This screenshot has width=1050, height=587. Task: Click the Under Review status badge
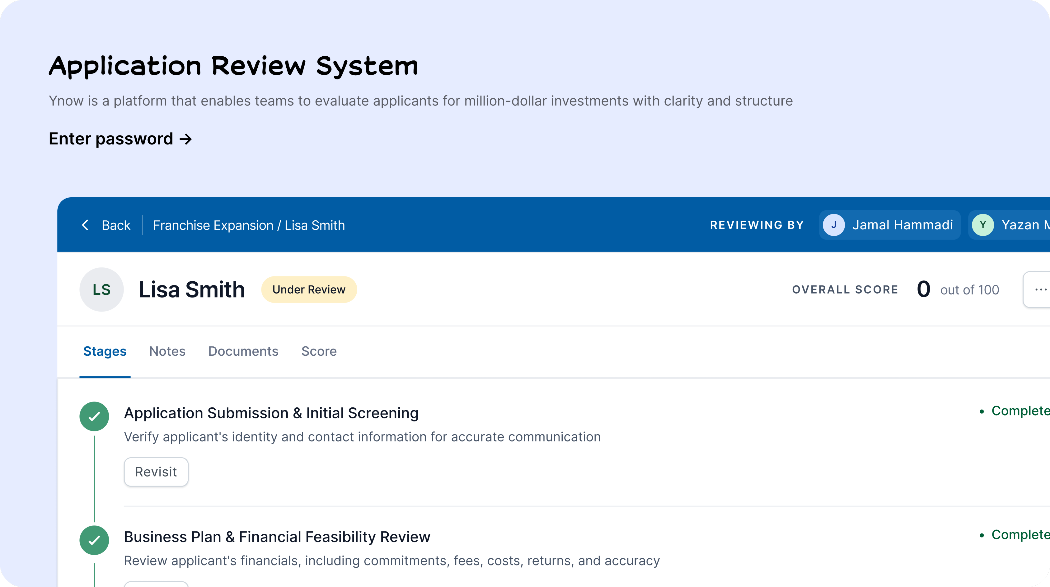[x=309, y=290]
